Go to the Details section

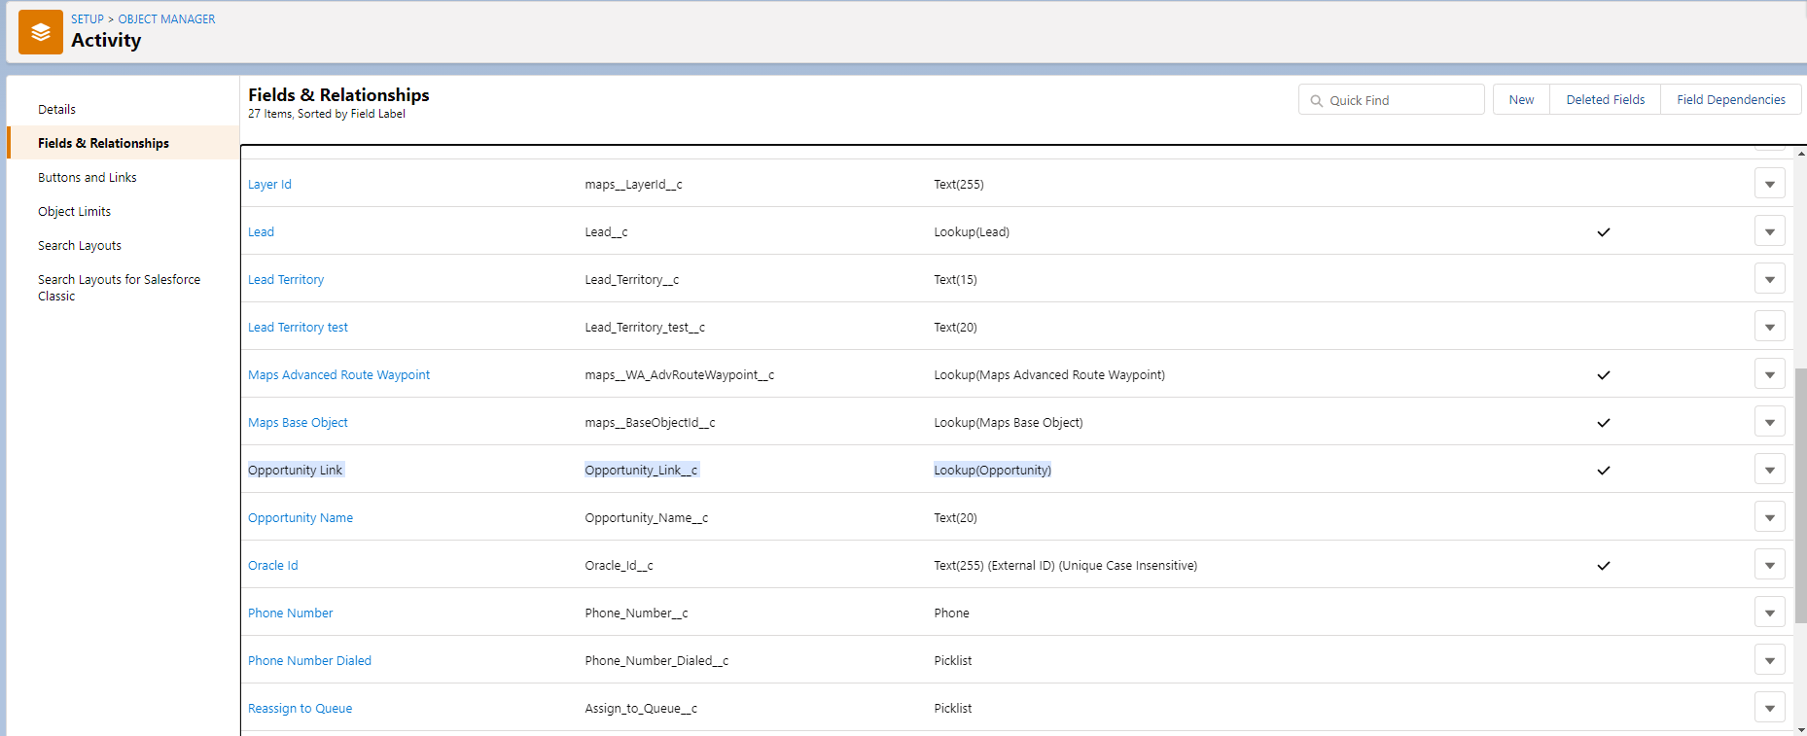(56, 109)
